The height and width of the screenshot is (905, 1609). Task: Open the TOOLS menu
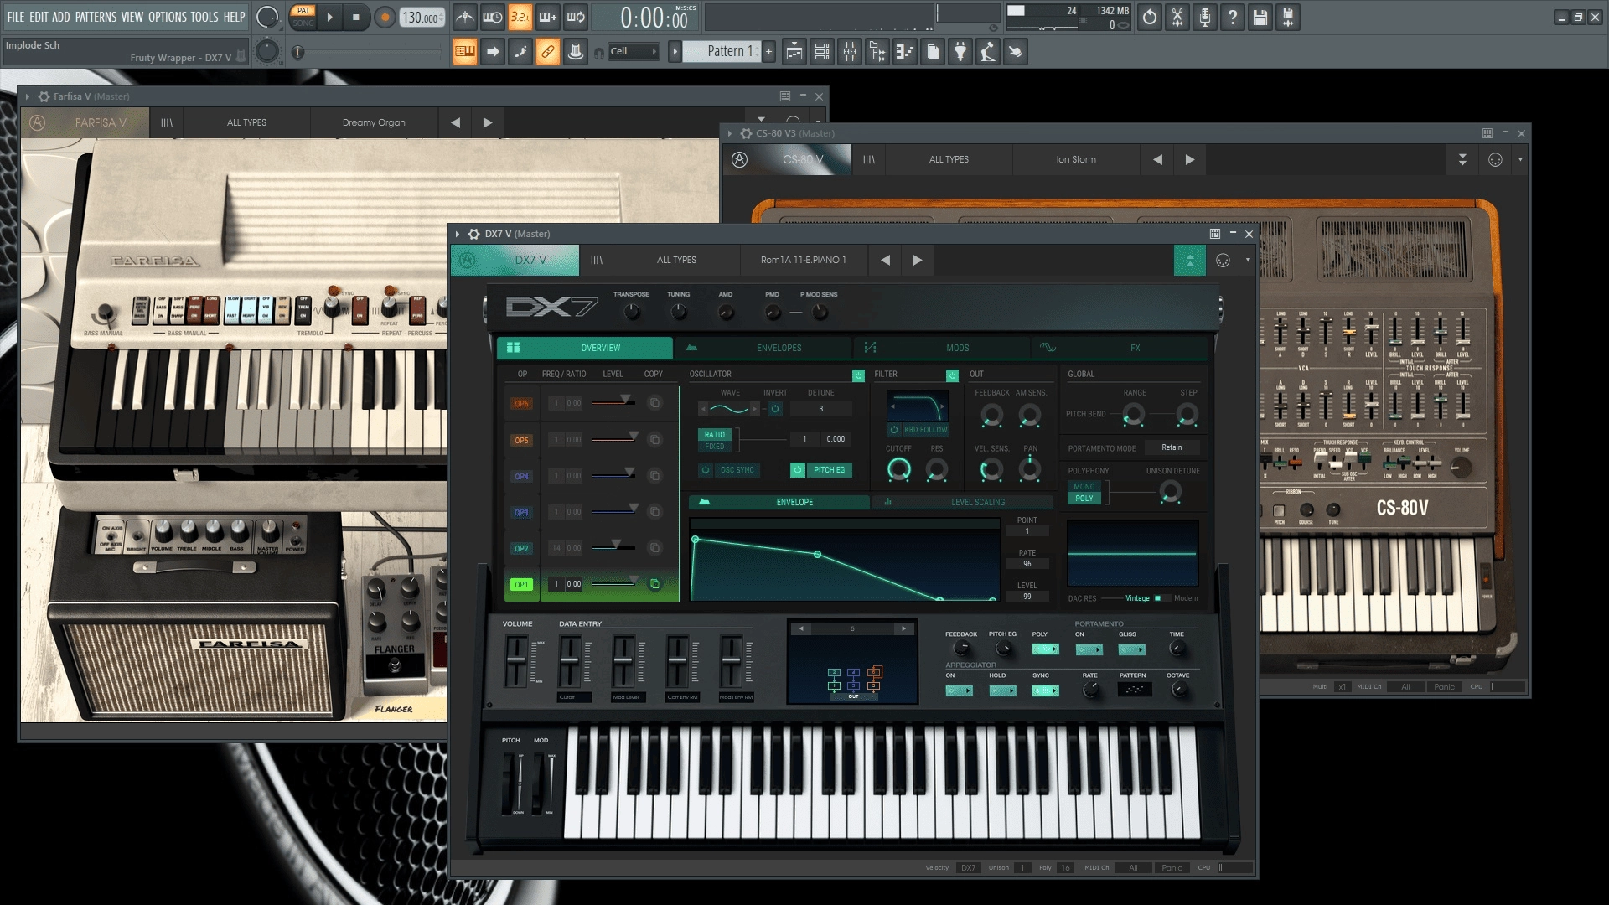(204, 17)
